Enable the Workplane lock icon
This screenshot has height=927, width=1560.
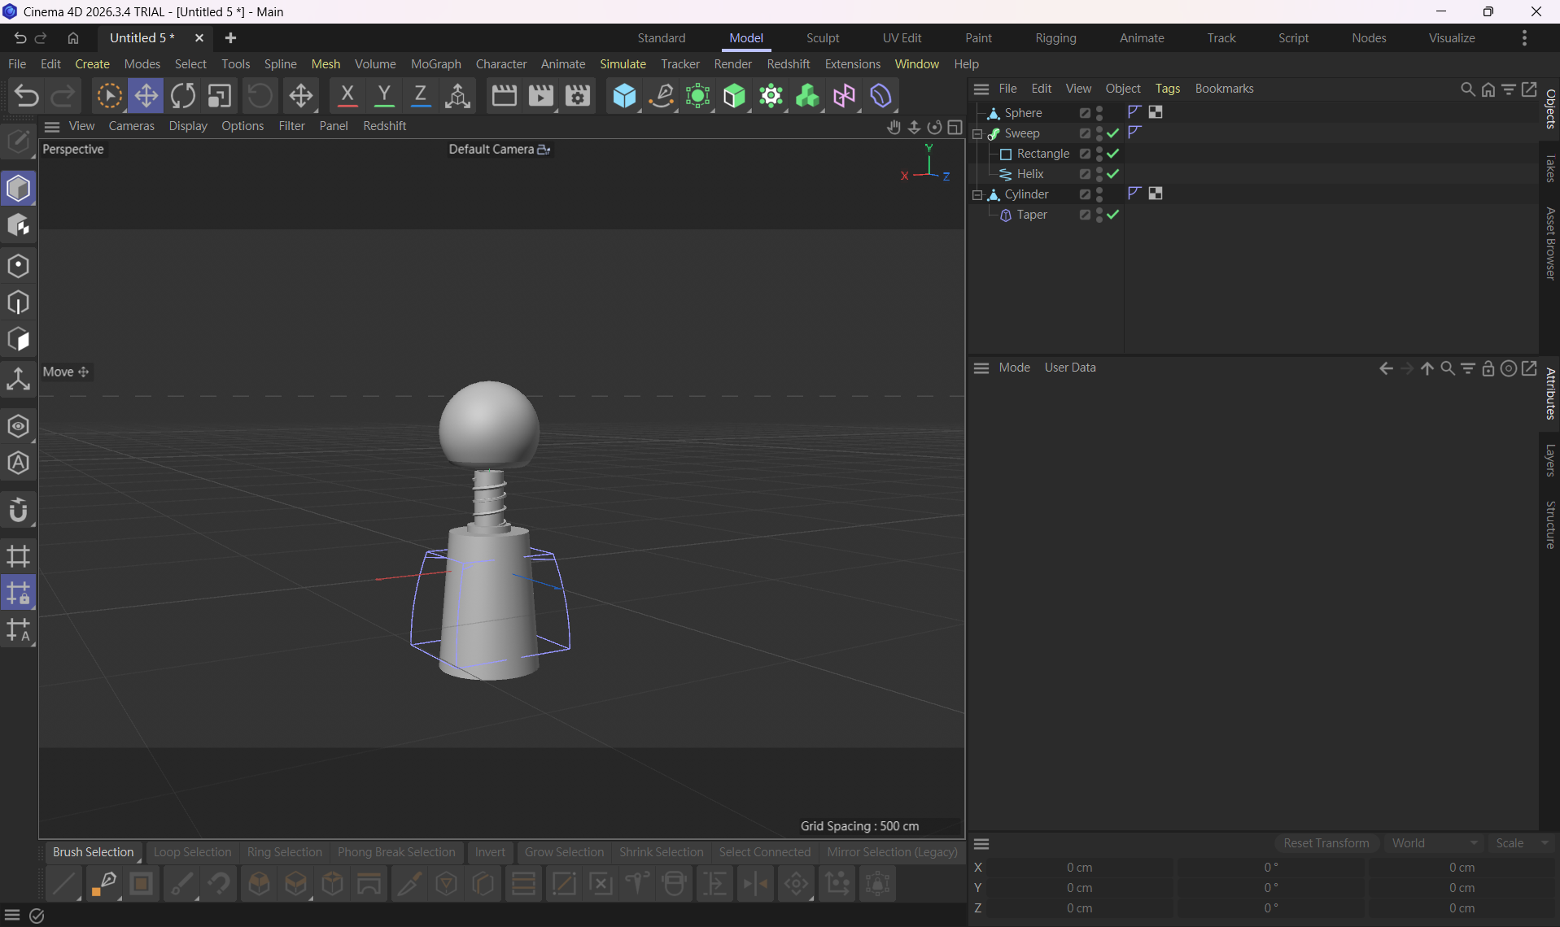pos(18,593)
